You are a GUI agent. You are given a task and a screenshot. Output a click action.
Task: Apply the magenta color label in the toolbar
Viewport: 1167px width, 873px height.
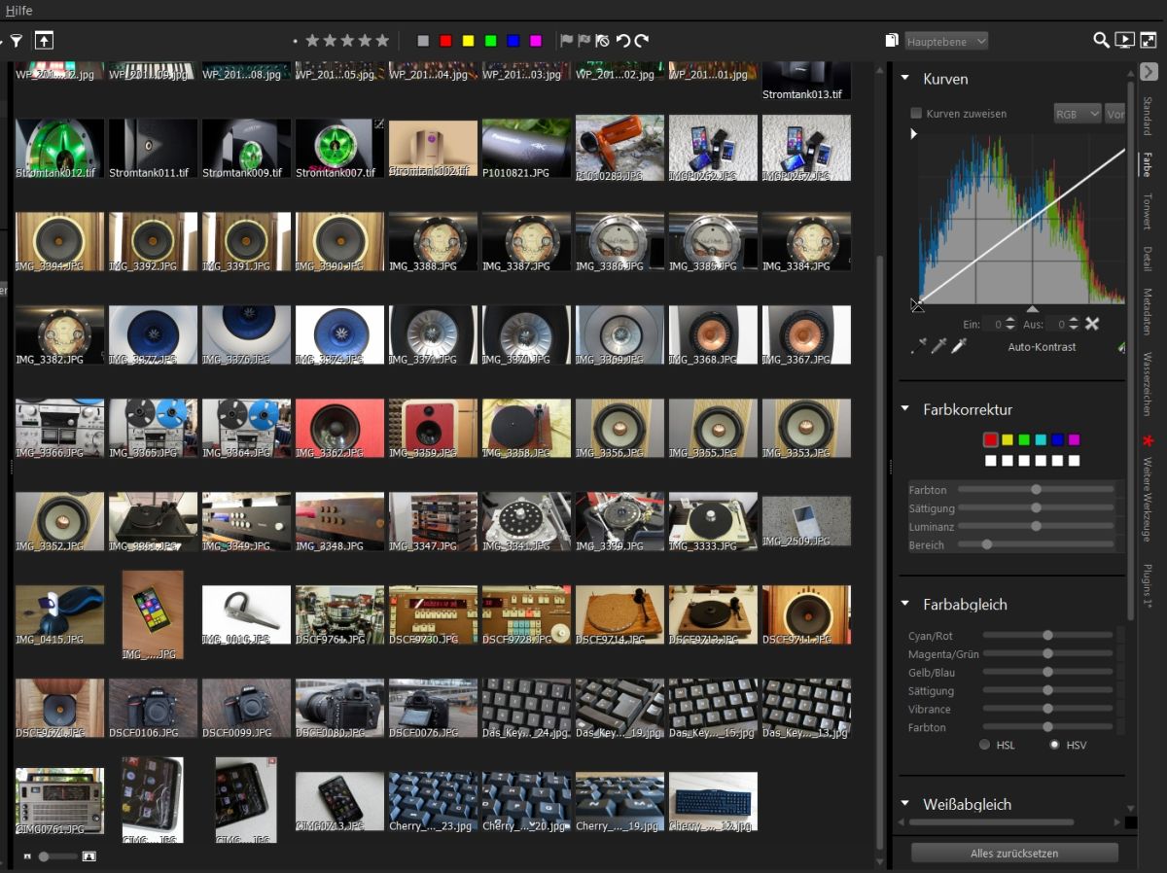536,41
